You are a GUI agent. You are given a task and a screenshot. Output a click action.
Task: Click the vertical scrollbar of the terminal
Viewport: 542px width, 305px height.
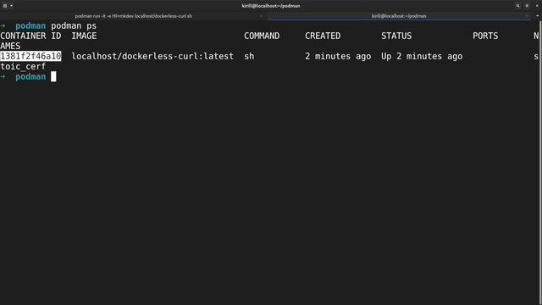click(540, 163)
